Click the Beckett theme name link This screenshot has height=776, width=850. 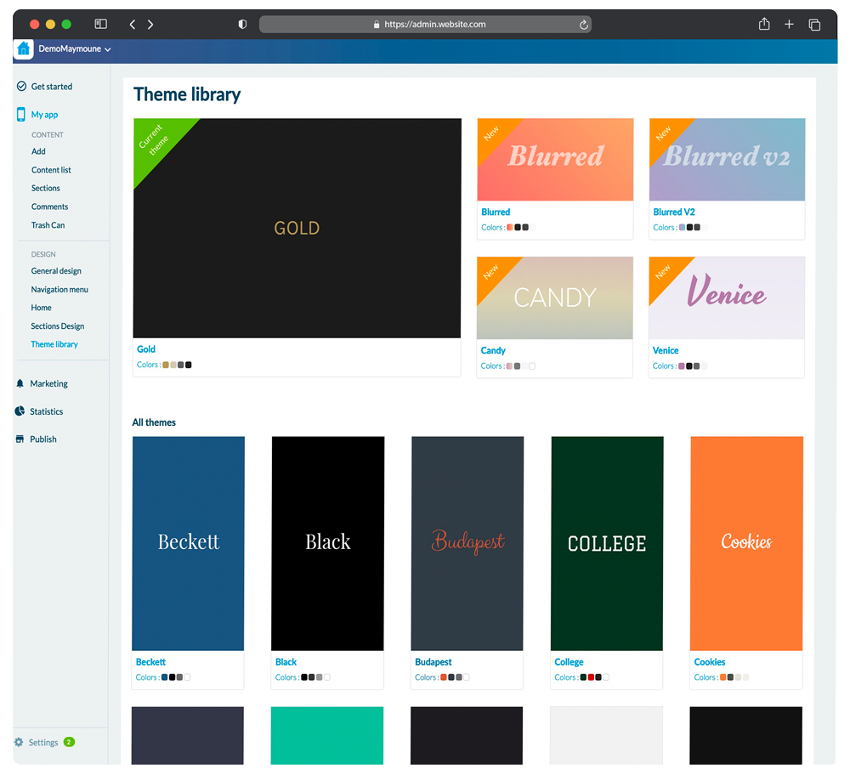click(x=150, y=661)
